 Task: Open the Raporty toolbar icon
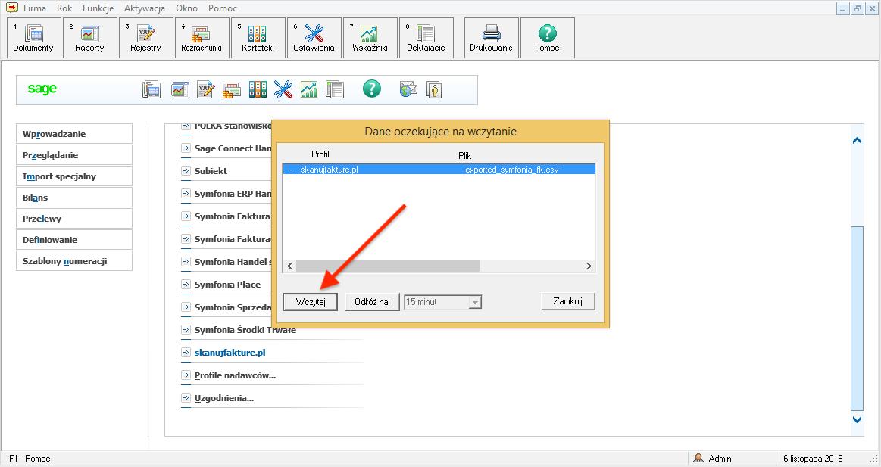coord(89,38)
